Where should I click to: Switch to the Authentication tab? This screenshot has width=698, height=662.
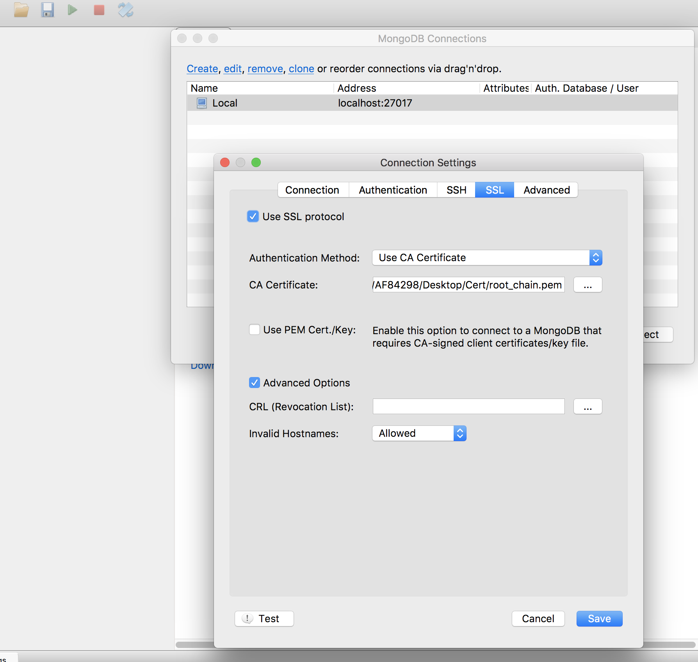(x=393, y=190)
